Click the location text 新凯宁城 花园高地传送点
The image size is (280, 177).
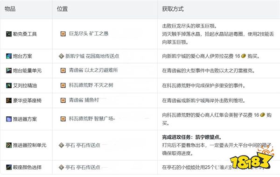[x=92, y=56]
